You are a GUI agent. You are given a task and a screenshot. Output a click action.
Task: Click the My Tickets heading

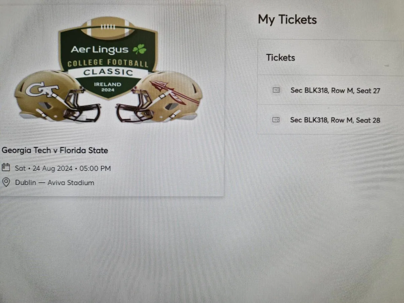coord(287,20)
